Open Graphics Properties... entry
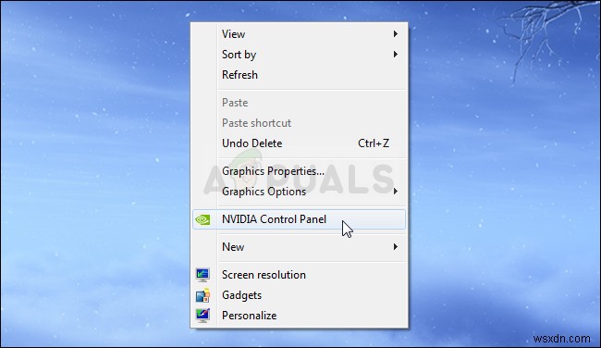 [299, 171]
